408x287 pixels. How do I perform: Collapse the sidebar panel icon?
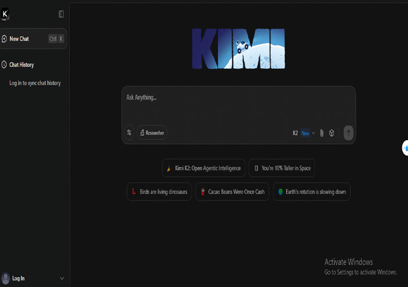[x=61, y=14]
